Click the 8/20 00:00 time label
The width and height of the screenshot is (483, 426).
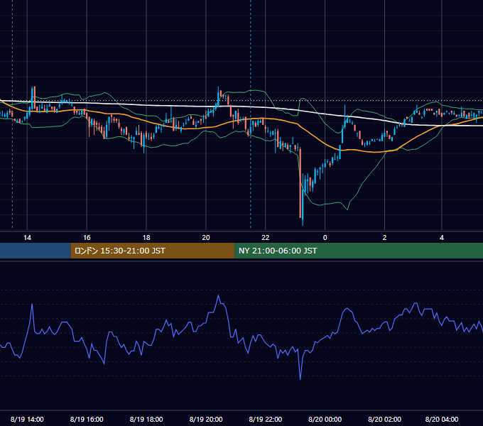(325, 419)
